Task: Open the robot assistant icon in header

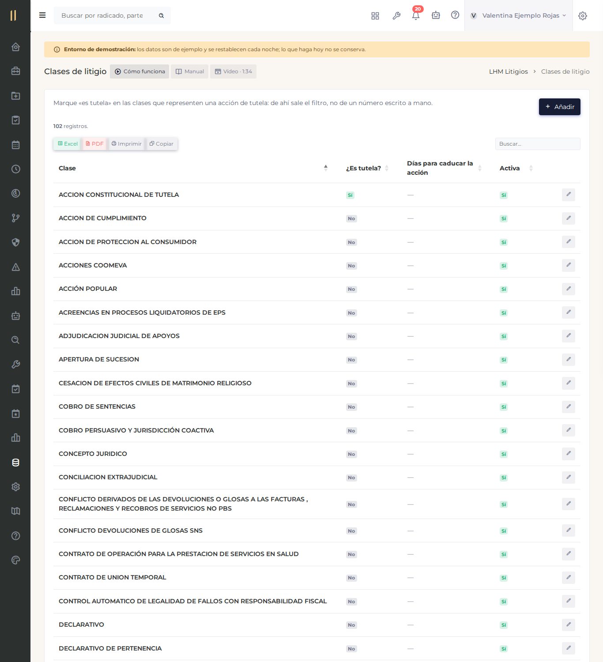Action: click(436, 15)
